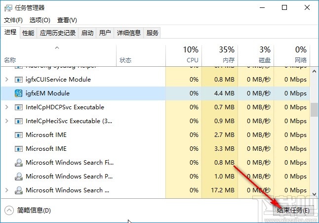Expand the 17.2 MB Microsoft Windows Search group
The height and width of the screenshot is (223, 319).
click(x=7, y=190)
